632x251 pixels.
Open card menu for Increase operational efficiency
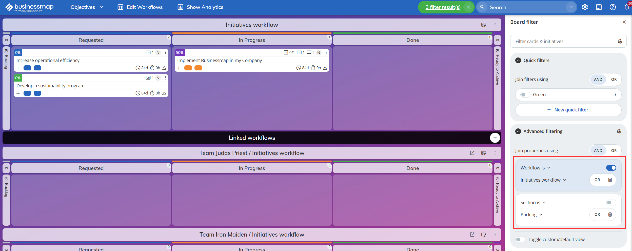pos(165,52)
